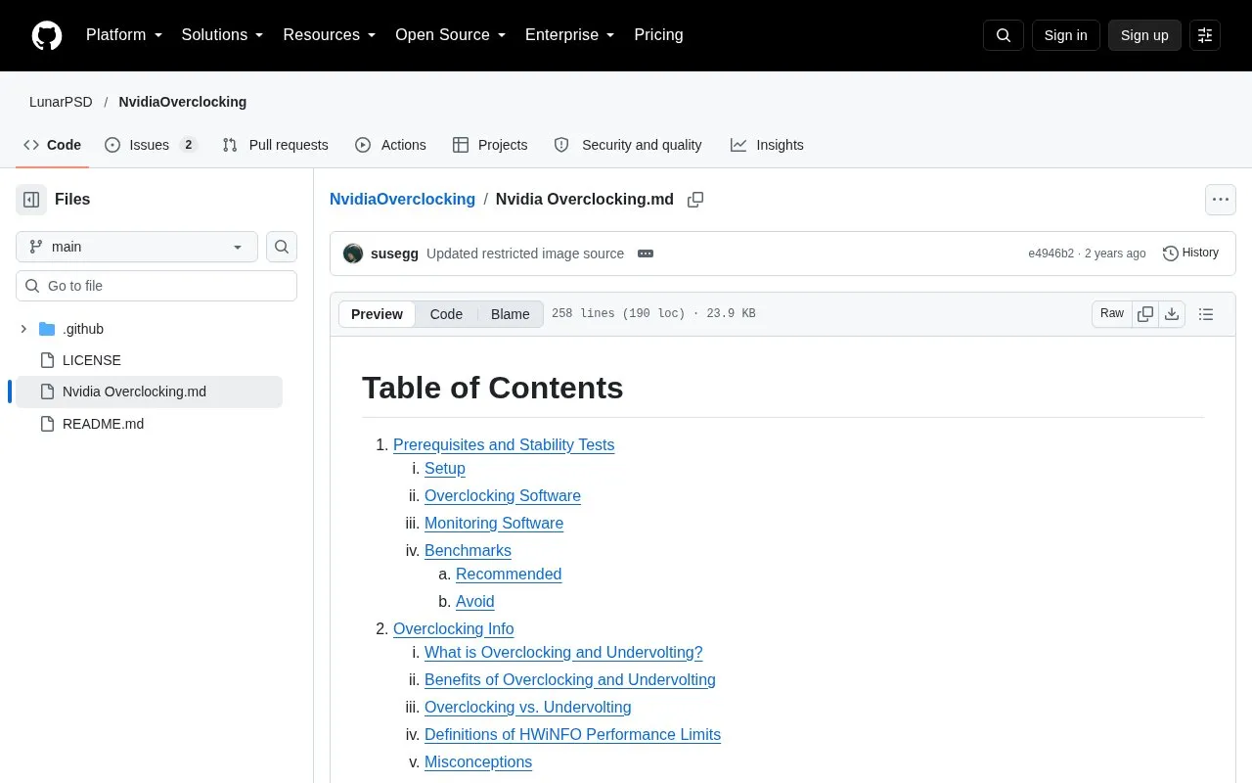Switch to the Issues tab
The image size is (1252, 783).
[151, 145]
